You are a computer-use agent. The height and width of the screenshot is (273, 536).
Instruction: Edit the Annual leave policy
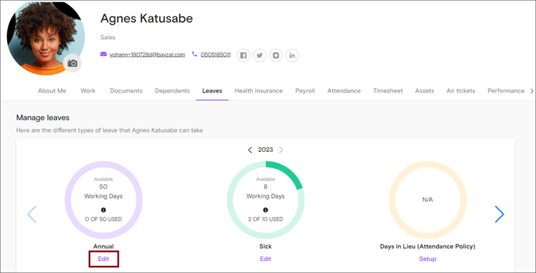pos(103,259)
